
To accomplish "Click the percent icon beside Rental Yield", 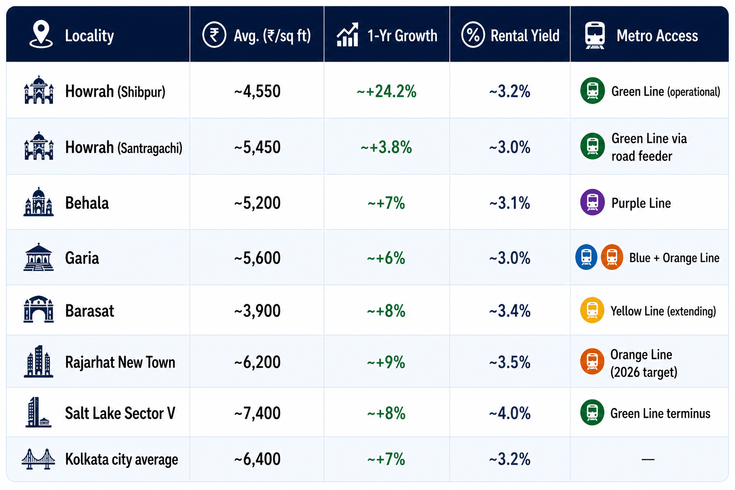I will click(473, 35).
